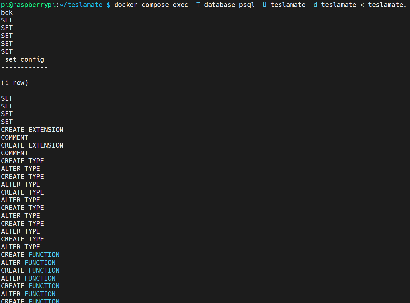The image size is (410, 303).
Task: Click the first ALTER FUNCTION output line
Action: (28, 263)
